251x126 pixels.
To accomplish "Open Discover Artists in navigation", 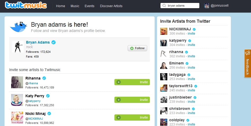I will coord(111,6).
